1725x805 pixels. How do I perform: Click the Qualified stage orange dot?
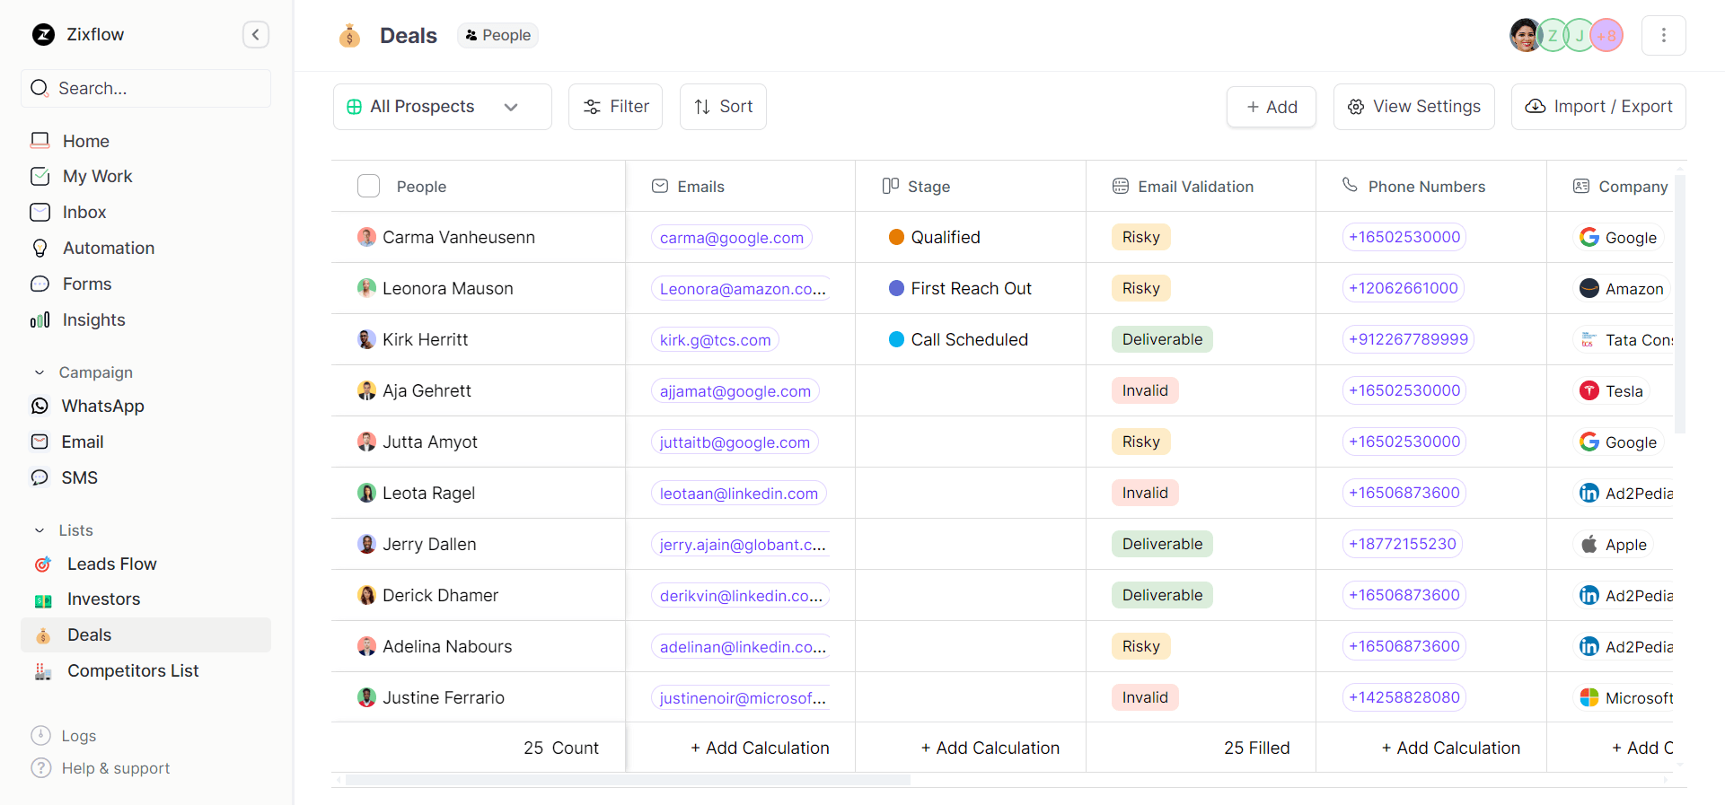(x=895, y=238)
